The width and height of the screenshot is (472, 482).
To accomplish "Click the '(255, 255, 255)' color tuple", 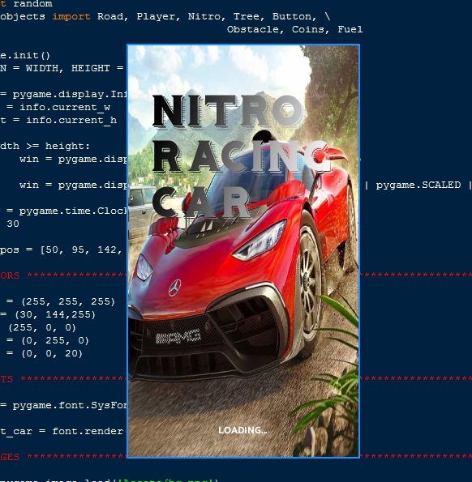I will coord(68,301).
